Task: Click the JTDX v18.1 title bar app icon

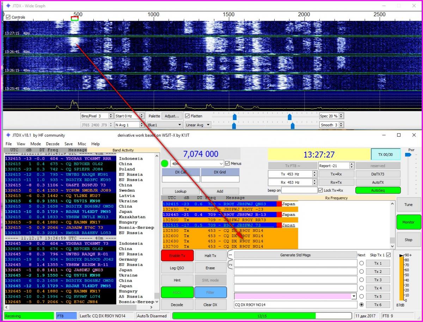Action: pyautogui.click(x=8, y=135)
